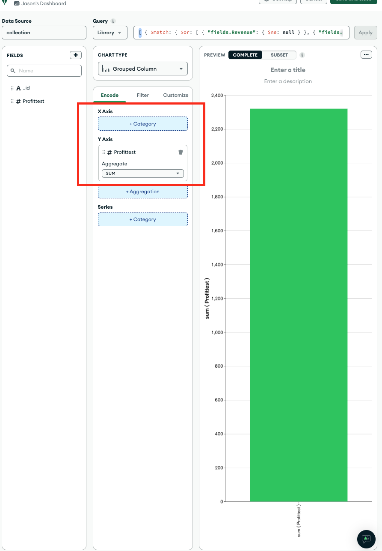Click the field Name search box

tap(44, 71)
